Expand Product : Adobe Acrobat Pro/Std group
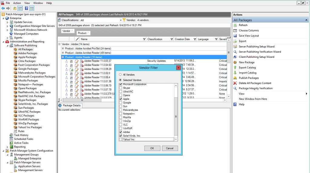310x173 pixels. tap(63, 49)
